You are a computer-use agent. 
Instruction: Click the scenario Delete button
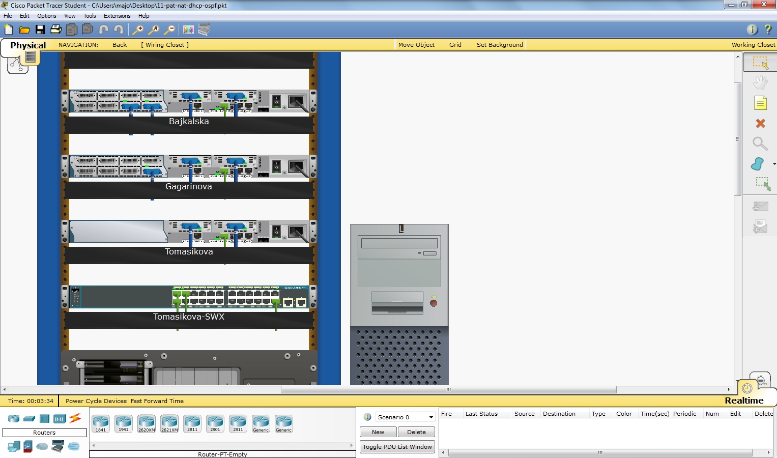pyautogui.click(x=416, y=432)
